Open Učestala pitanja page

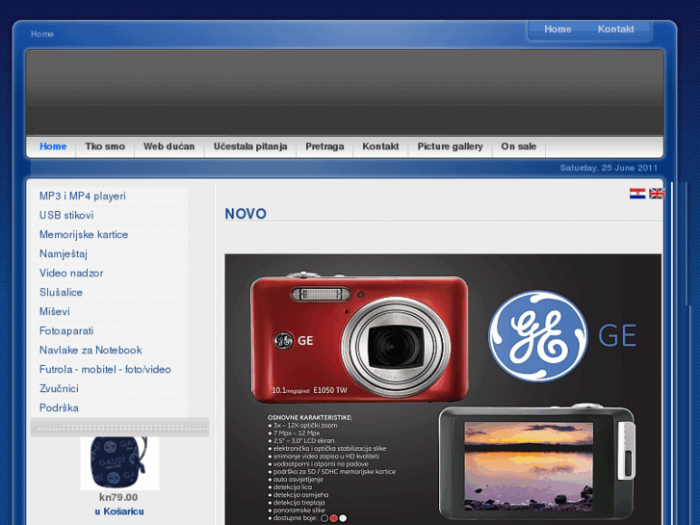pos(250,146)
